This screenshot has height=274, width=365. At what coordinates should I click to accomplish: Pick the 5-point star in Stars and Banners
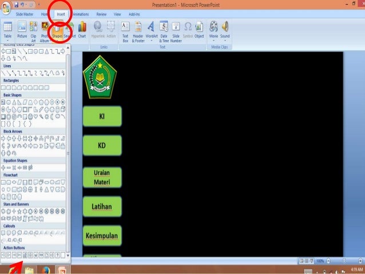click(19, 212)
